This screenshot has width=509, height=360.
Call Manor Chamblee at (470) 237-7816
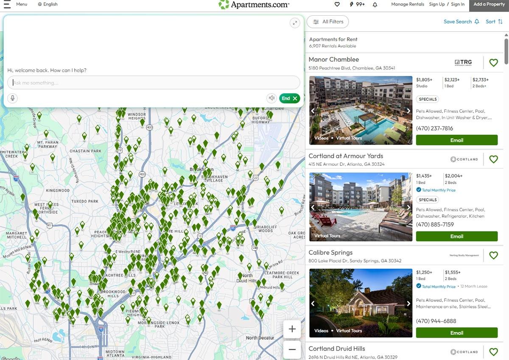(x=434, y=128)
